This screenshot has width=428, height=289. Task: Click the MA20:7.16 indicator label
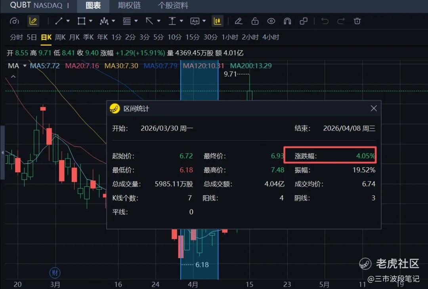coord(82,66)
